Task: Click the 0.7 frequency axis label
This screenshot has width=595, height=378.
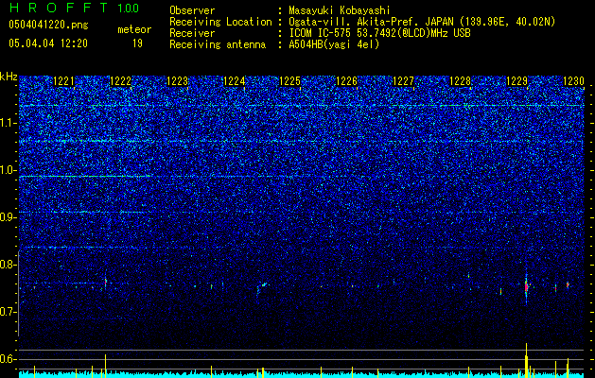Action: [x=9, y=312]
